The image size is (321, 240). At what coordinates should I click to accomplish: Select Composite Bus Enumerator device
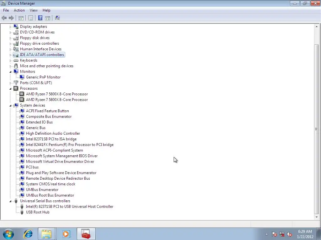pos(49,117)
